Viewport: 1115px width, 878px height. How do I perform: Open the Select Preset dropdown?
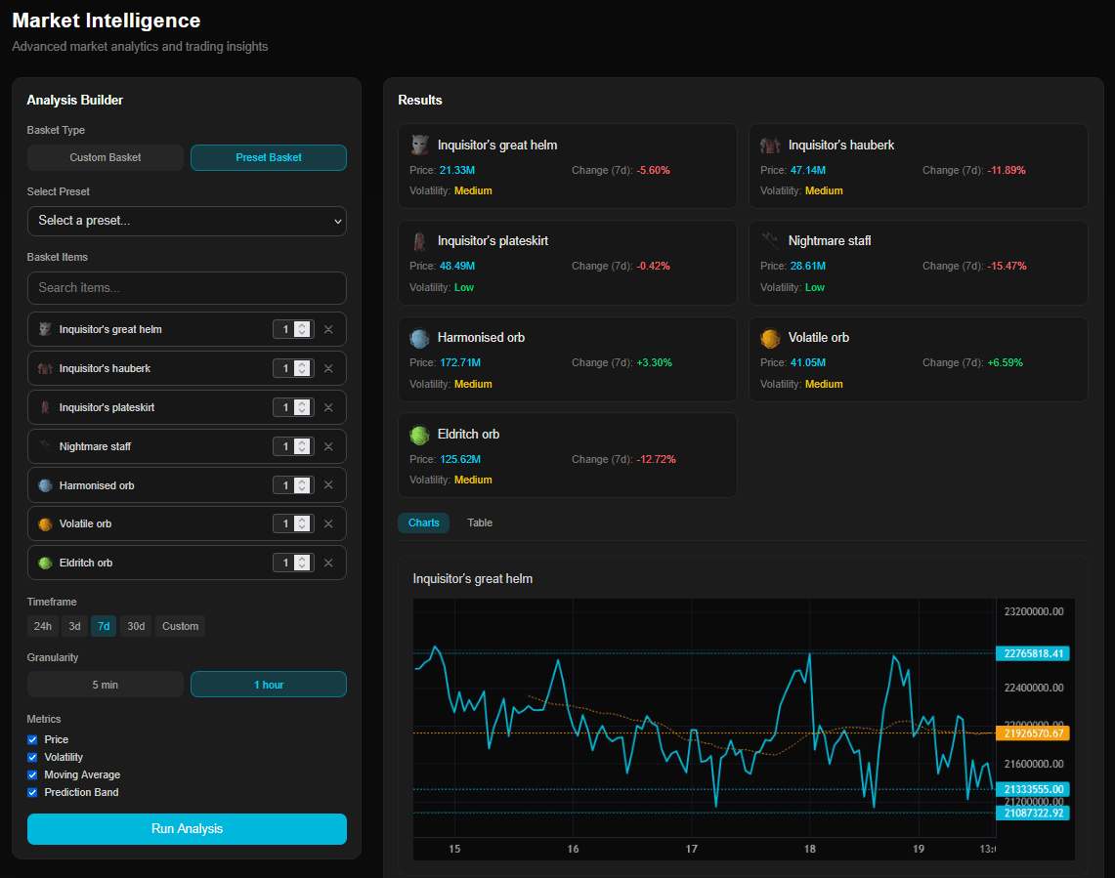187,221
